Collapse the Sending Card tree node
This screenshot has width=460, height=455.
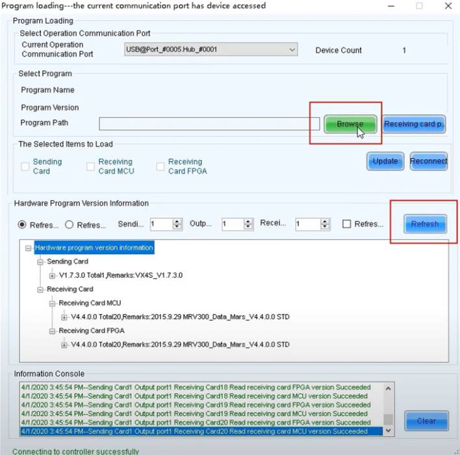(40, 261)
